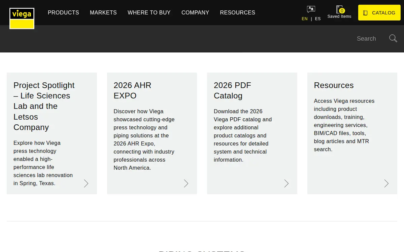Click the Viega logo

[22, 18]
